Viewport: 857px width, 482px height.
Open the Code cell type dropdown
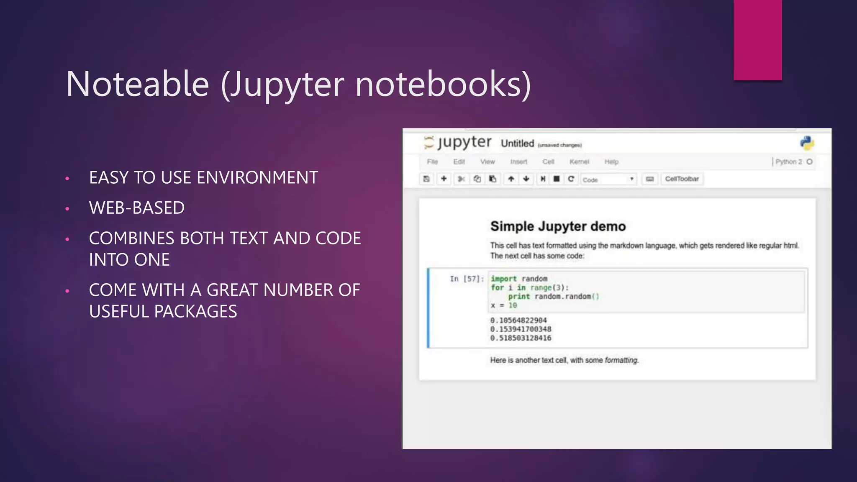[x=609, y=179]
